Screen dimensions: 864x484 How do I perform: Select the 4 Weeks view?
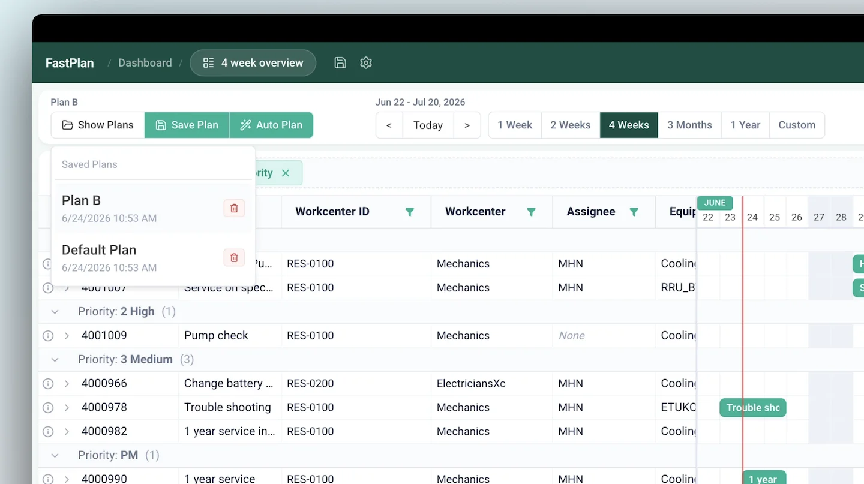(629, 125)
